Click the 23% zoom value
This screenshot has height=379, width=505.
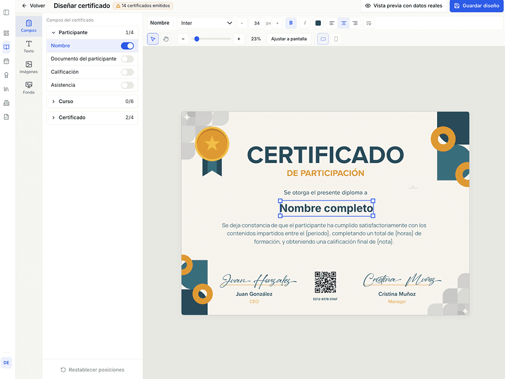click(256, 39)
